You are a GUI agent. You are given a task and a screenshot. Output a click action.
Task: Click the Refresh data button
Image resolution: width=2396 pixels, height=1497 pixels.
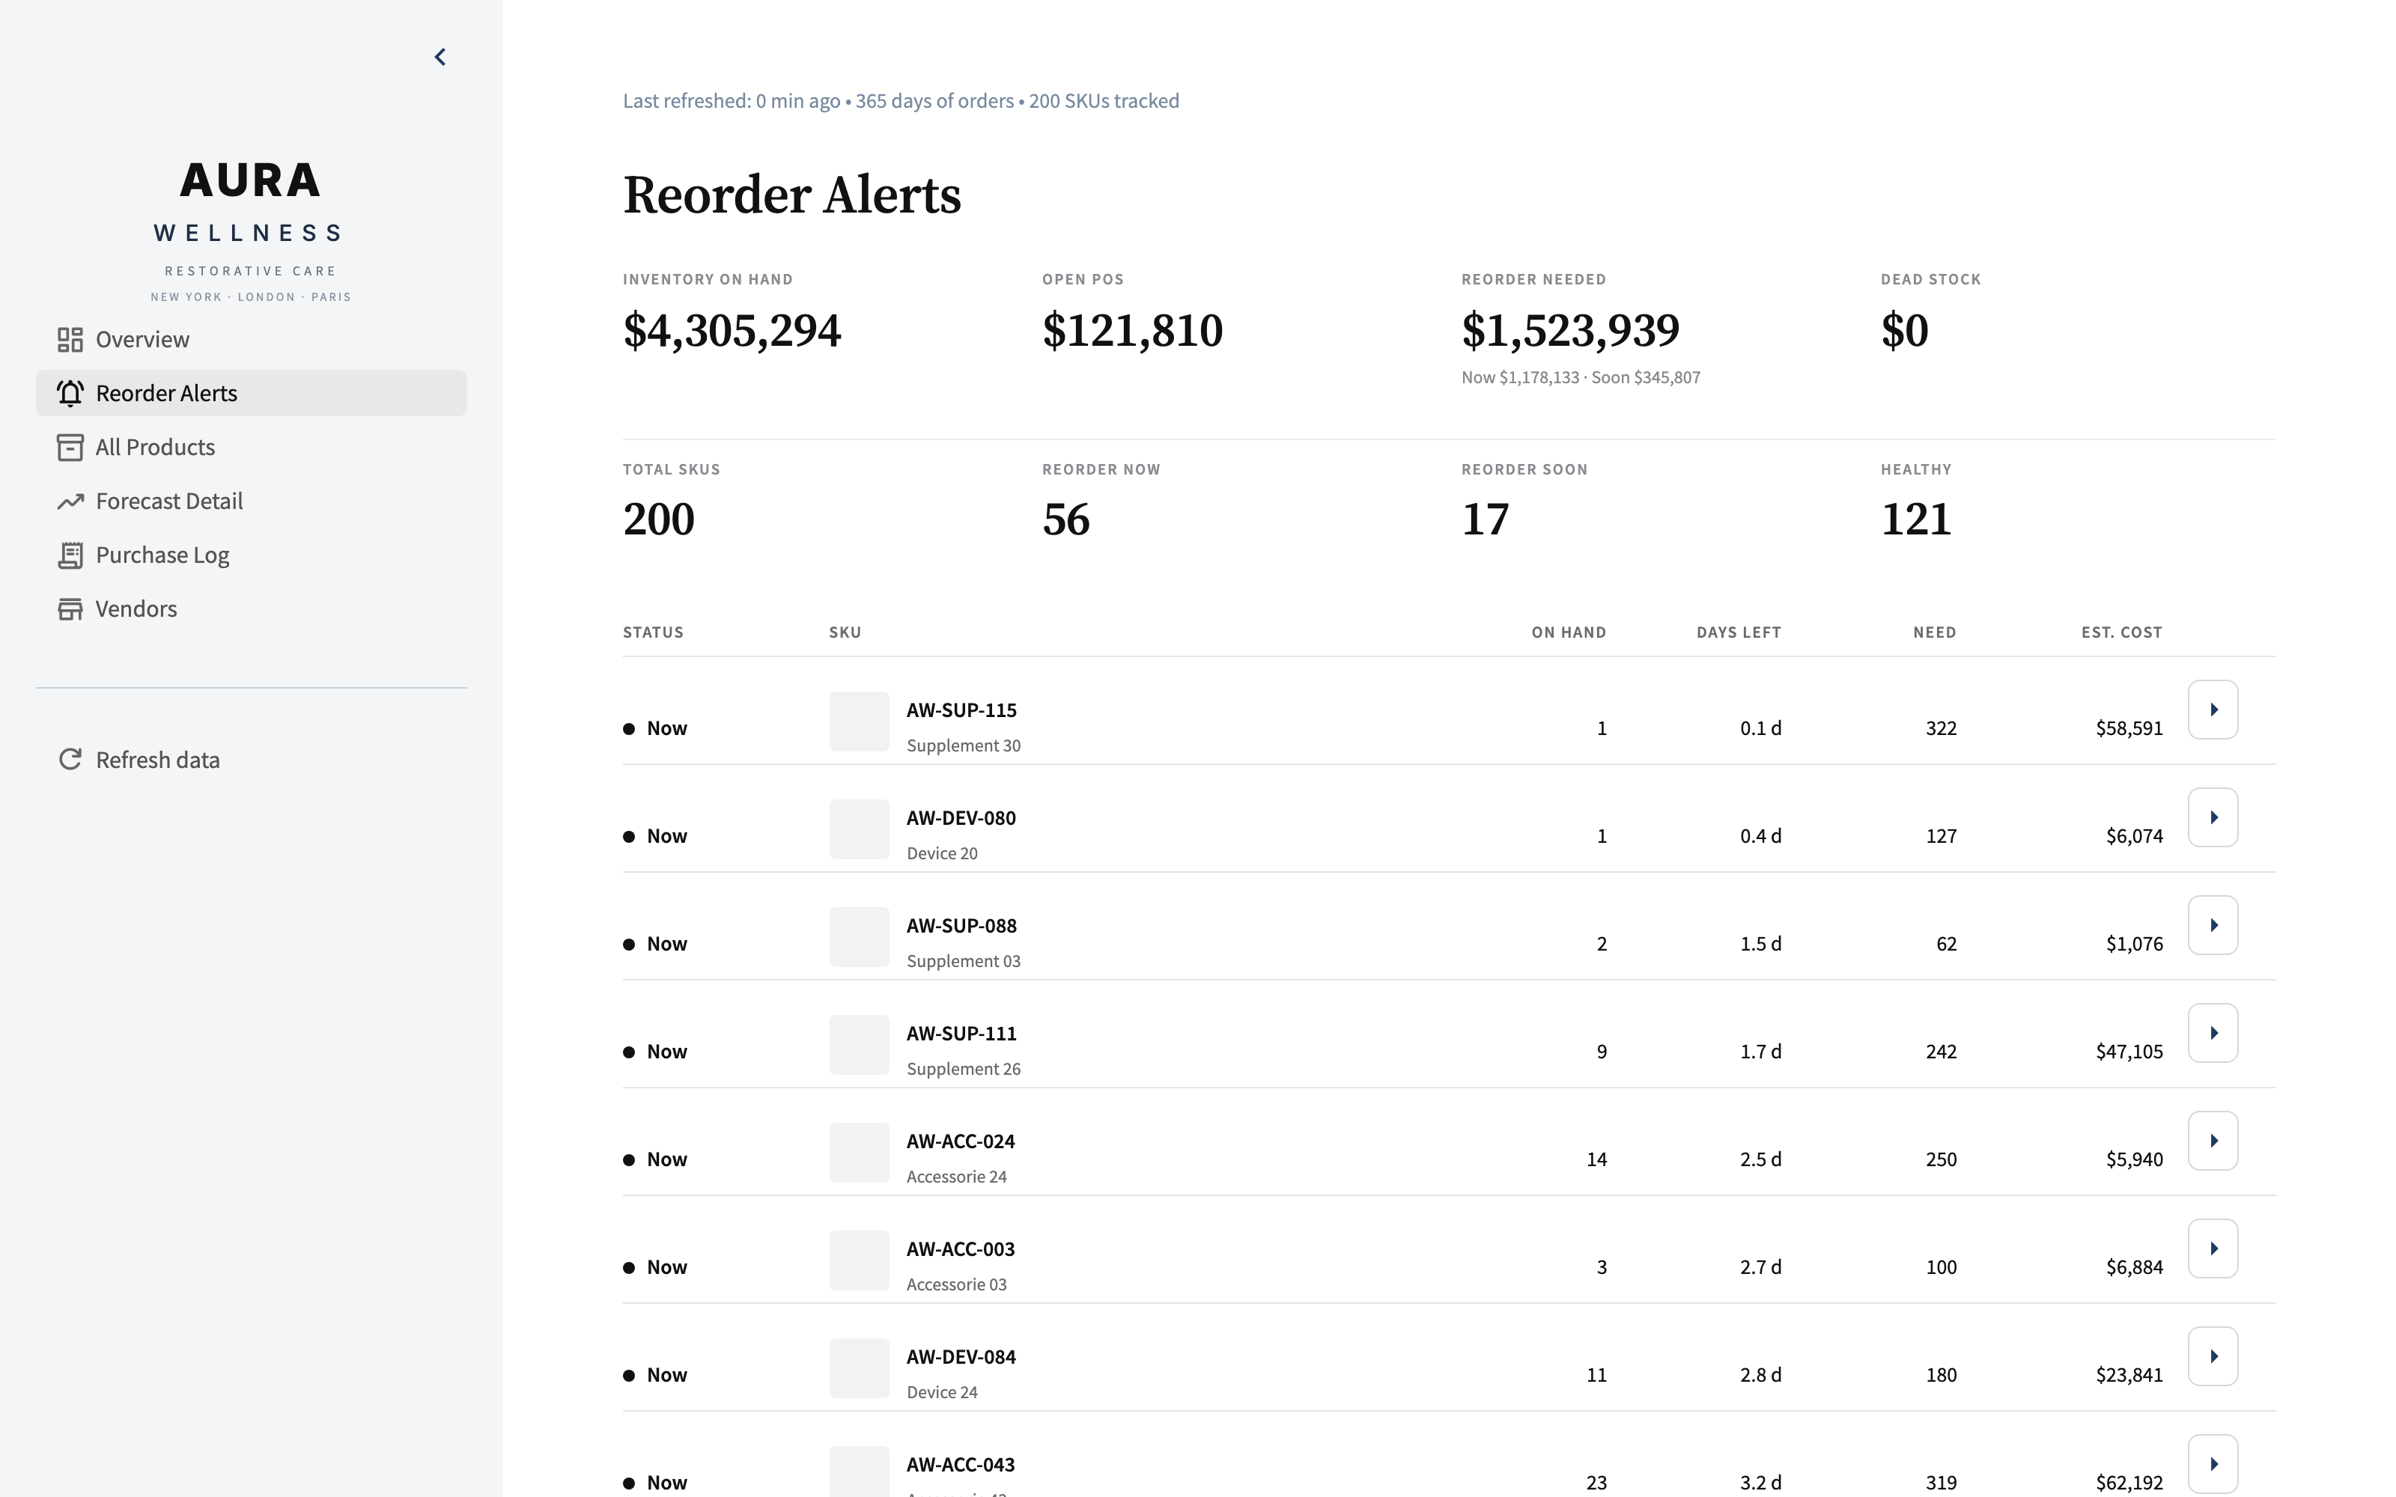coord(252,760)
